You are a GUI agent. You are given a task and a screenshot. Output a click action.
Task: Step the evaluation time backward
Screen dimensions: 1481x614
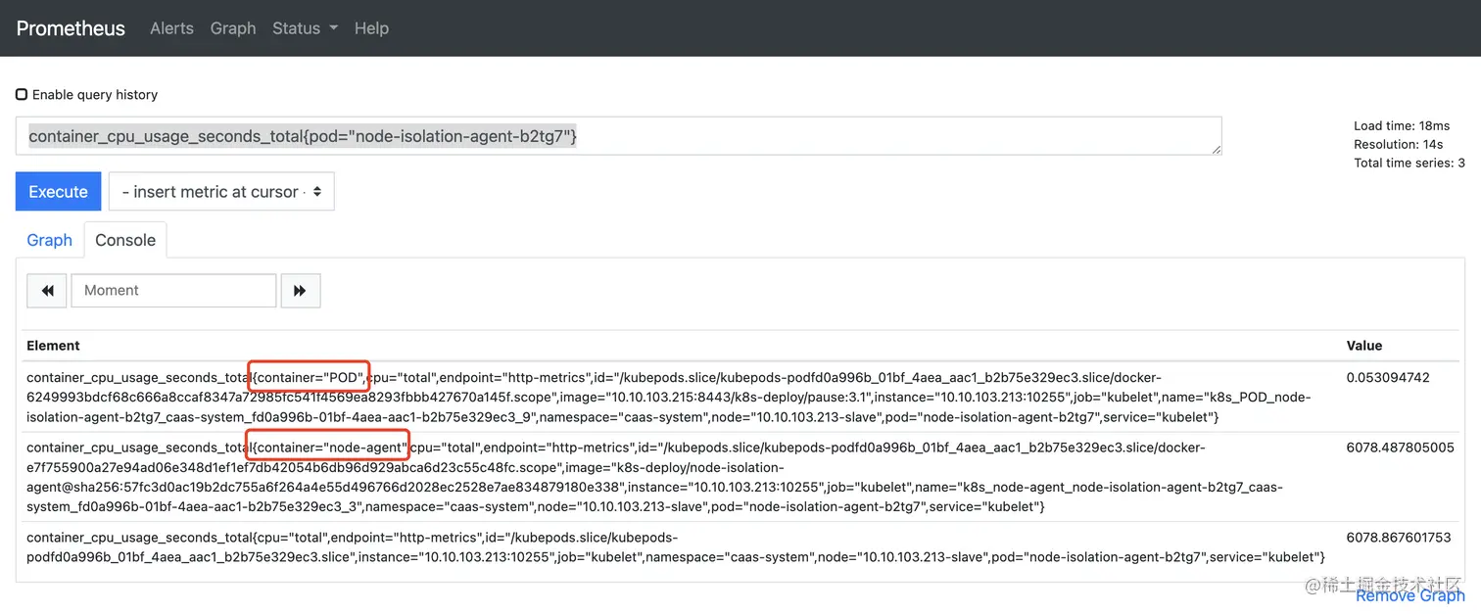(x=47, y=291)
